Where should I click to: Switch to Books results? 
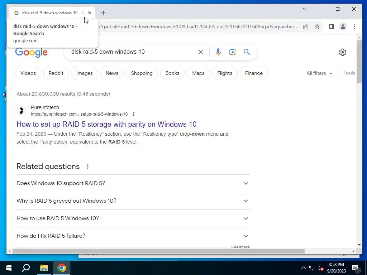pos(172,73)
